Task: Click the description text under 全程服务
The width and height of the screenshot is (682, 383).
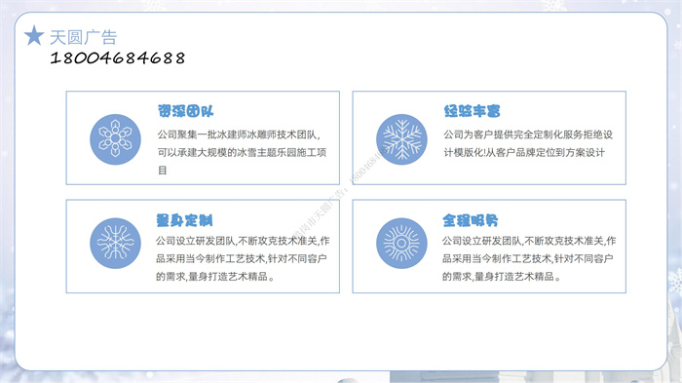Action: click(529, 258)
